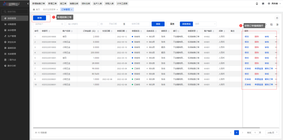
Task: Click 采购入库 shortcut
Action: point(109,4)
